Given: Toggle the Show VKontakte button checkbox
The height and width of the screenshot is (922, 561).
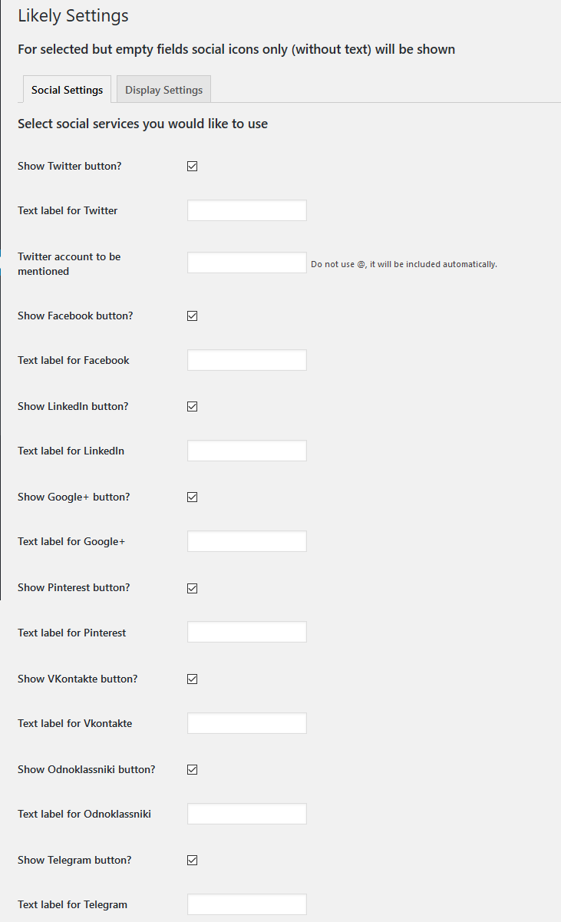Looking at the screenshot, I should [193, 679].
